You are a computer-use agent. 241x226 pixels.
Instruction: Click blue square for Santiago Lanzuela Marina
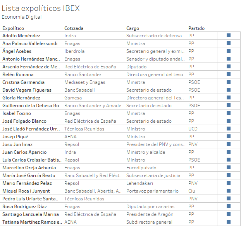click(229, 214)
